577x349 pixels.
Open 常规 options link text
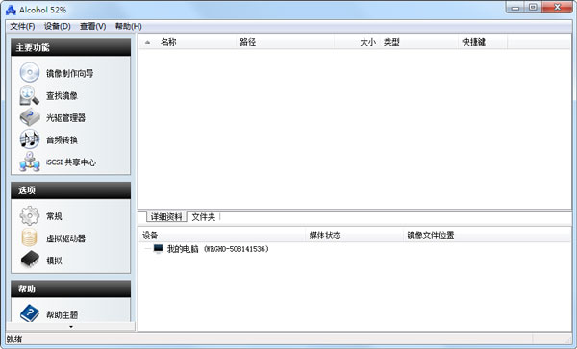pos(54,216)
